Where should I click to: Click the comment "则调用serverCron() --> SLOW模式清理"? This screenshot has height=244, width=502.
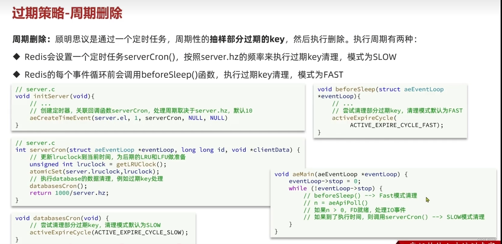(429, 217)
